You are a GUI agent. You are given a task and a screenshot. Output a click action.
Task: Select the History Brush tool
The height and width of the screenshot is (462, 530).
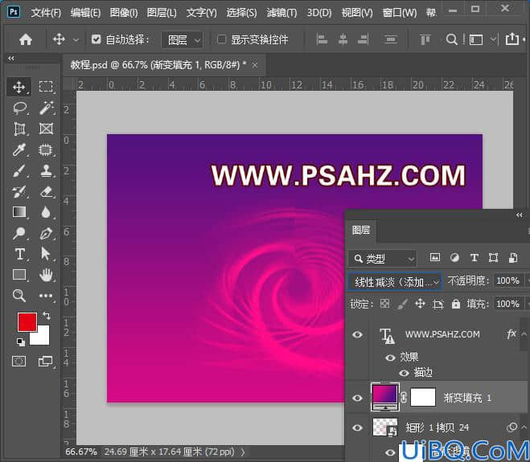point(19,191)
